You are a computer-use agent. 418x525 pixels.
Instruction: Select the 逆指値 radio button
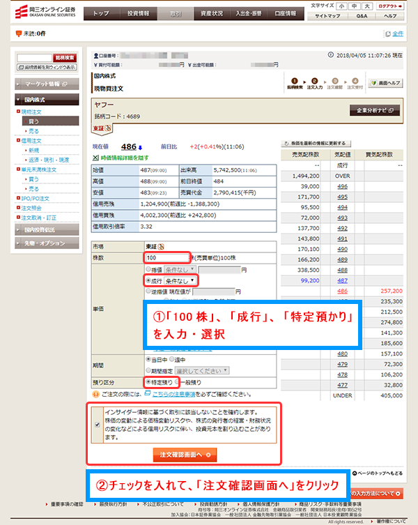pos(148,291)
